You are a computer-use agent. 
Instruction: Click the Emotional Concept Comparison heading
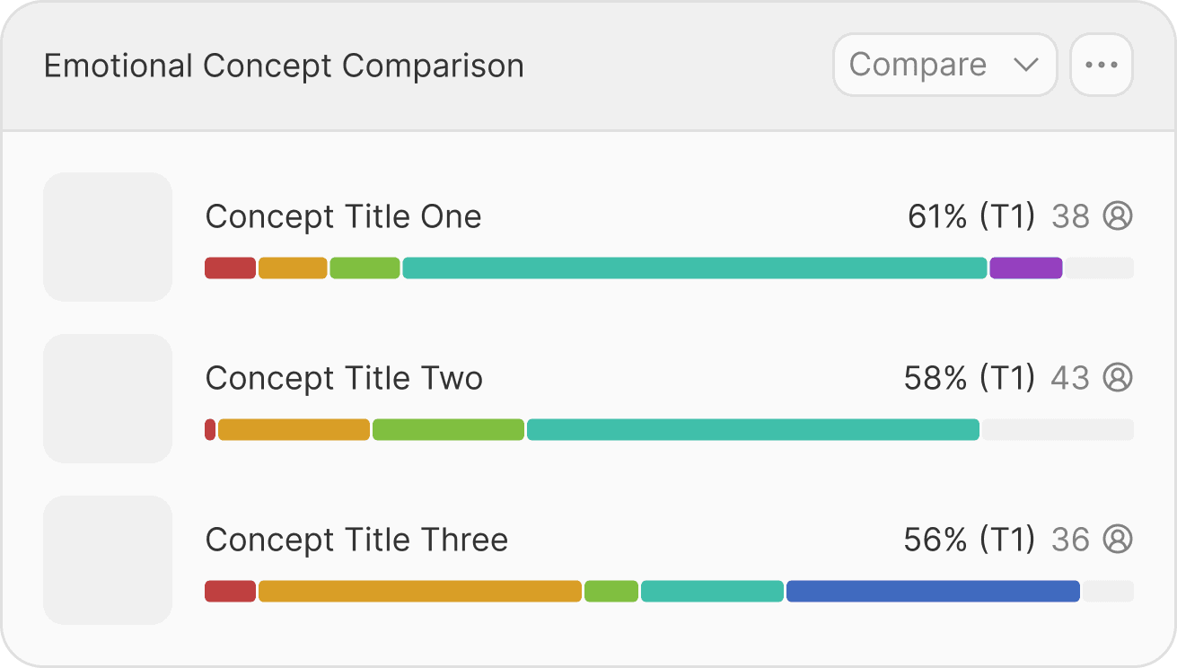tap(284, 66)
